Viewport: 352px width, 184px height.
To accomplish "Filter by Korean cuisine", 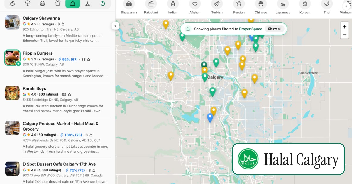I will 305,7.
